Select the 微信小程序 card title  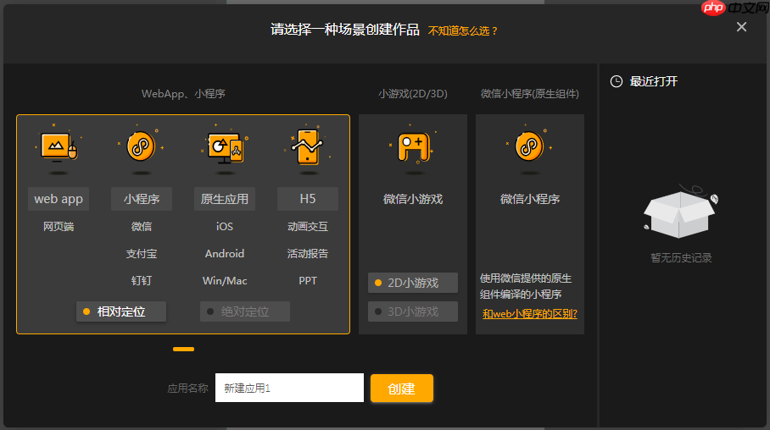point(530,199)
